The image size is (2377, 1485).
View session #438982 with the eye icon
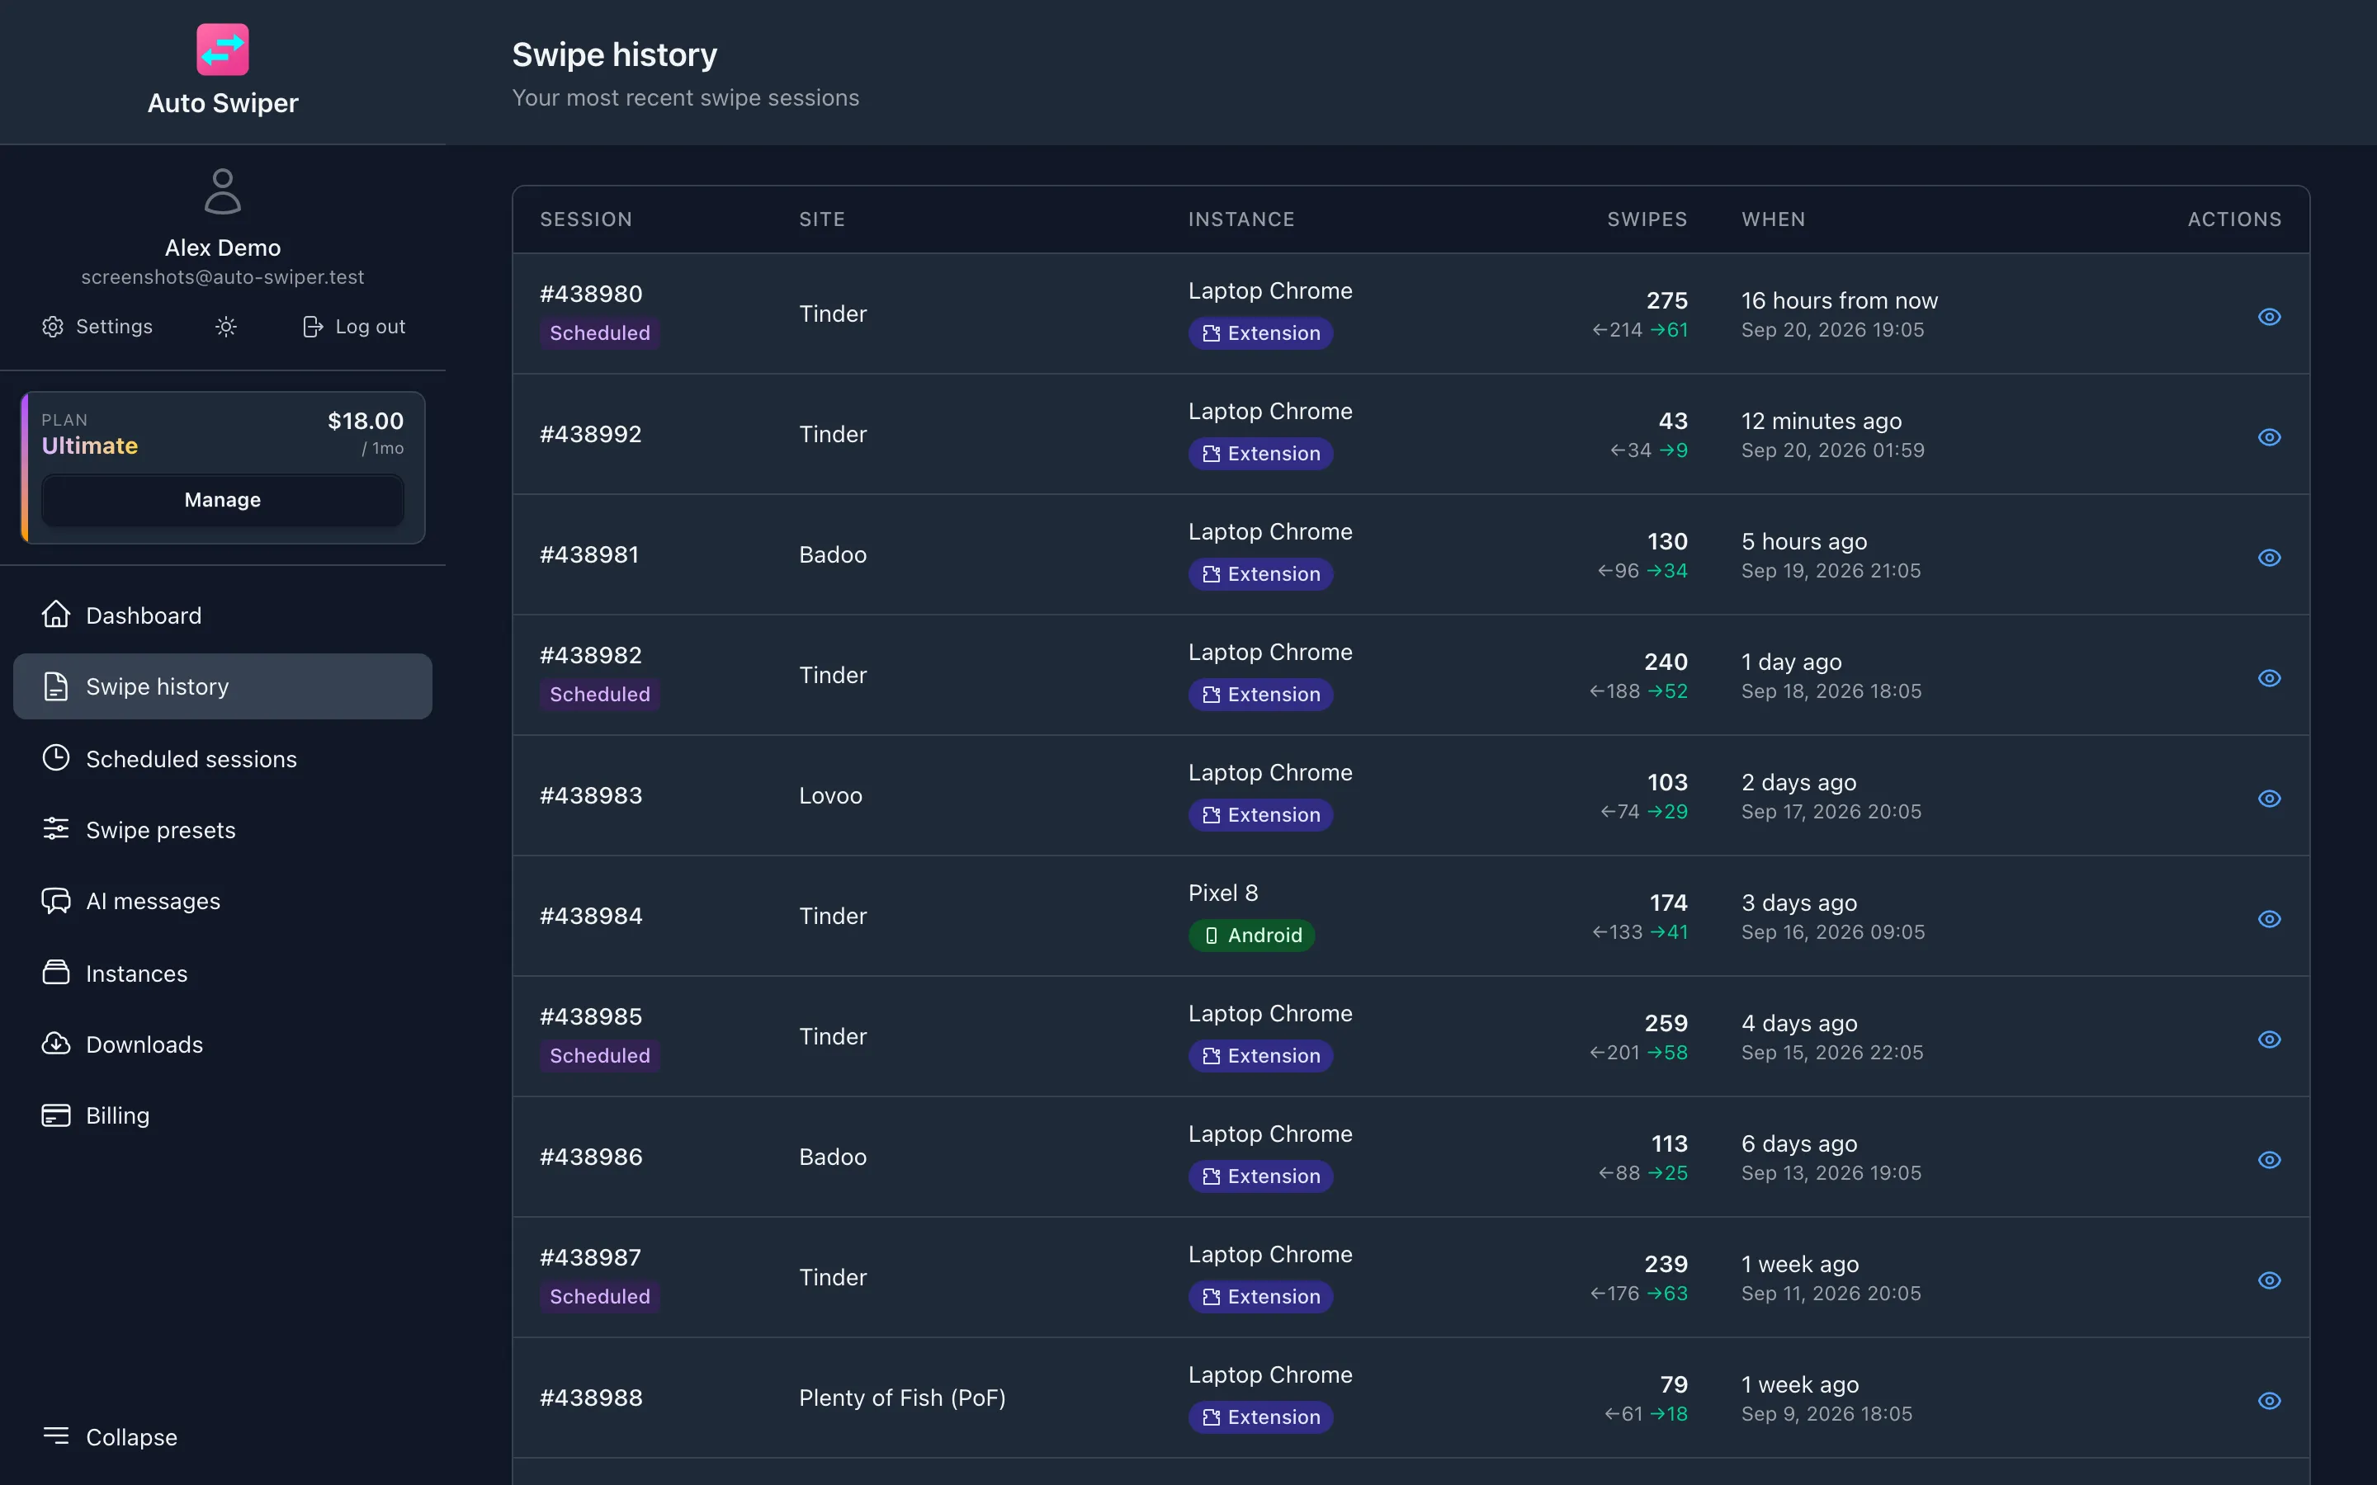tap(2269, 677)
